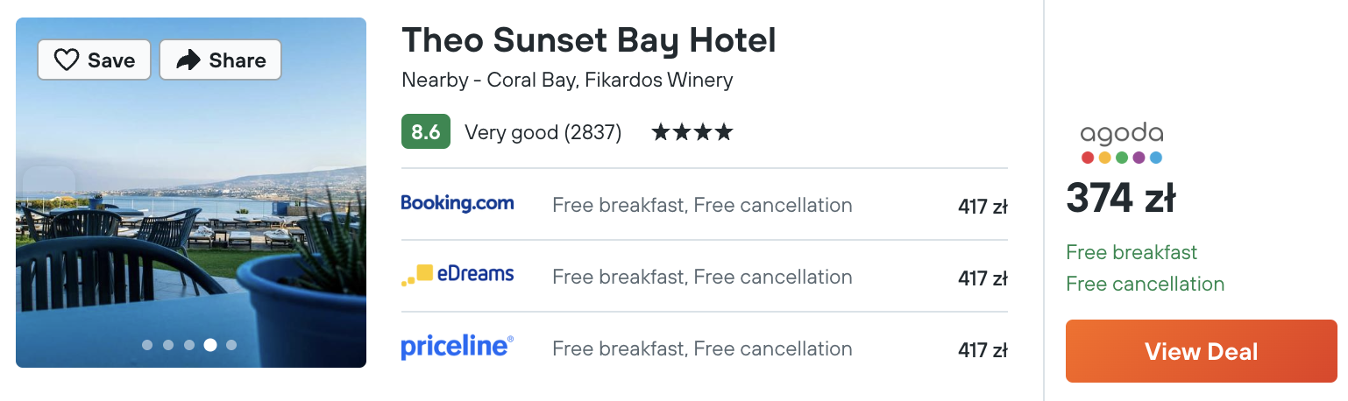1348x401 pixels.
Task: Click the eDreams 417 zł price
Action: pos(983,278)
